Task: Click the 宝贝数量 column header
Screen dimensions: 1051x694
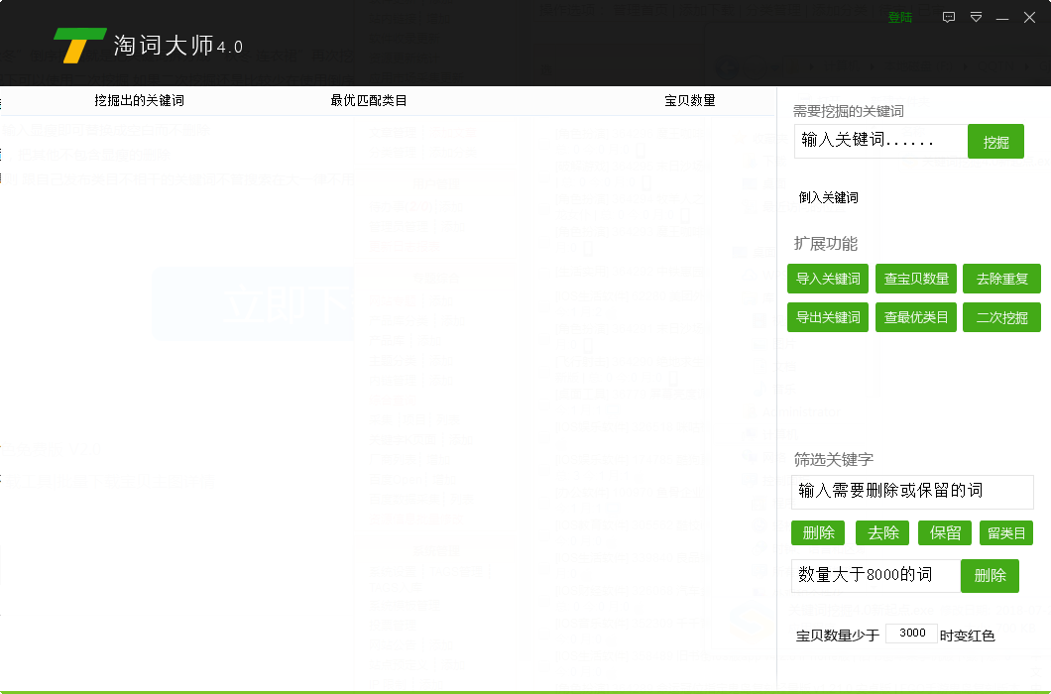Action: point(690,100)
